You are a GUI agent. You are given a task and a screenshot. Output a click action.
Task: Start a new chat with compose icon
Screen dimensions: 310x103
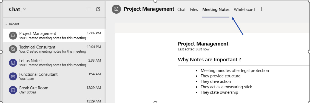coord(98,9)
